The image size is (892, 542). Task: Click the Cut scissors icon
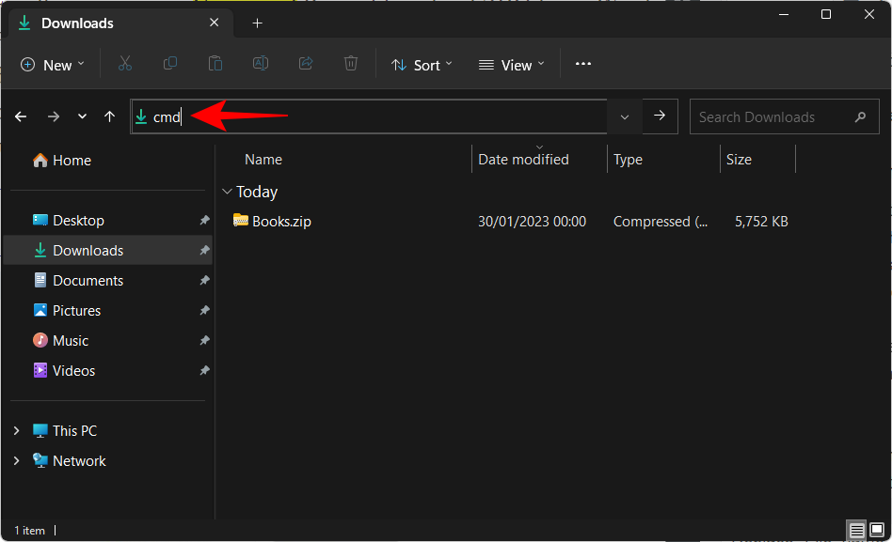(124, 64)
